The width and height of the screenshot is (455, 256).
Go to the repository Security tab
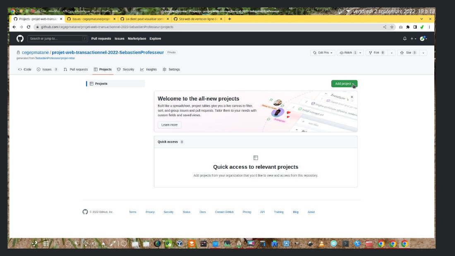tap(126, 69)
